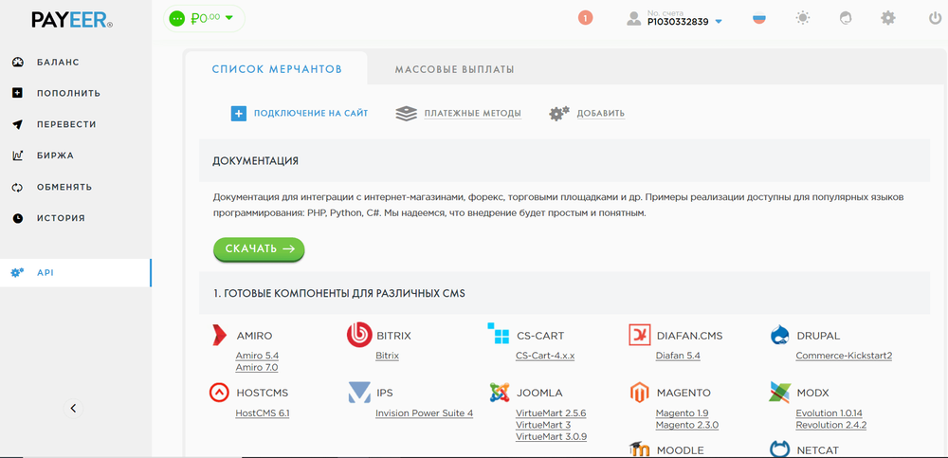Open Платежные методы link
Viewport: 948px width, 458px height.
click(473, 113)
